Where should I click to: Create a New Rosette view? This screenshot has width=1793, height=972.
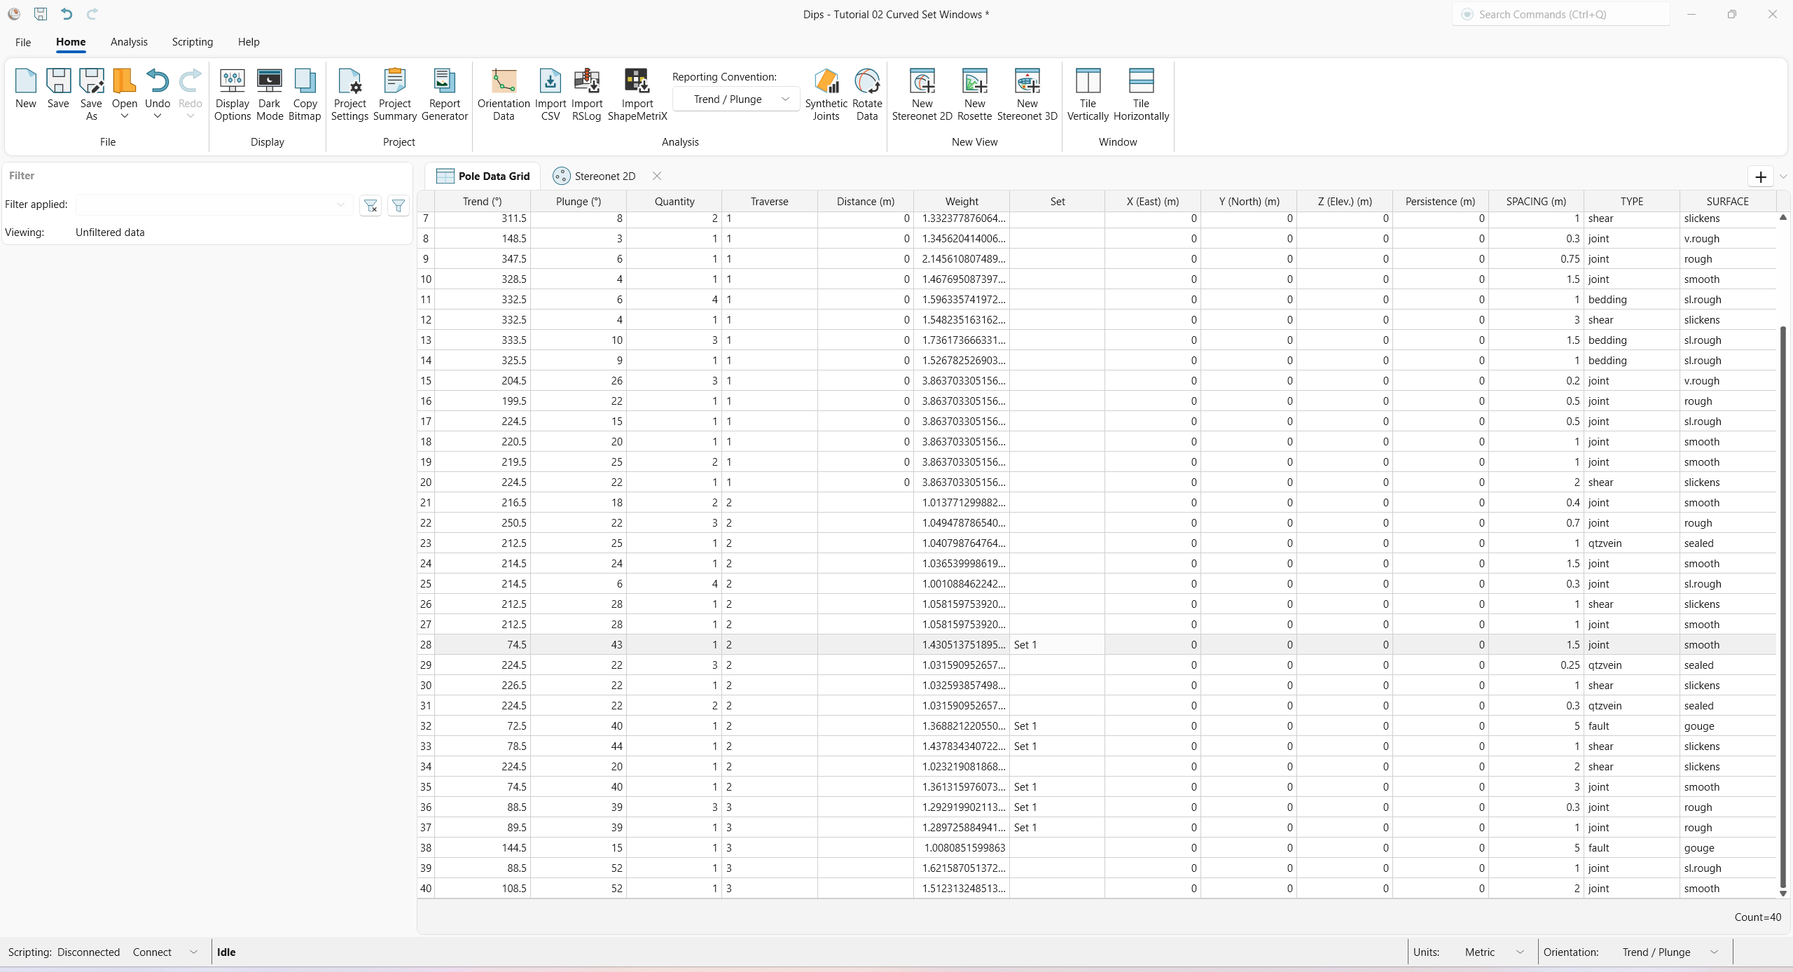[x=974, y=95]
